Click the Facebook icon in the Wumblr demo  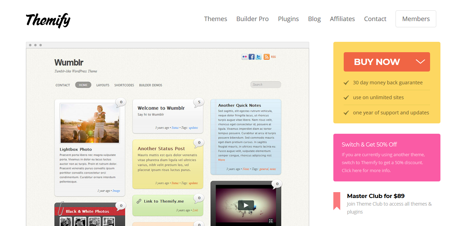pos(251,57)
